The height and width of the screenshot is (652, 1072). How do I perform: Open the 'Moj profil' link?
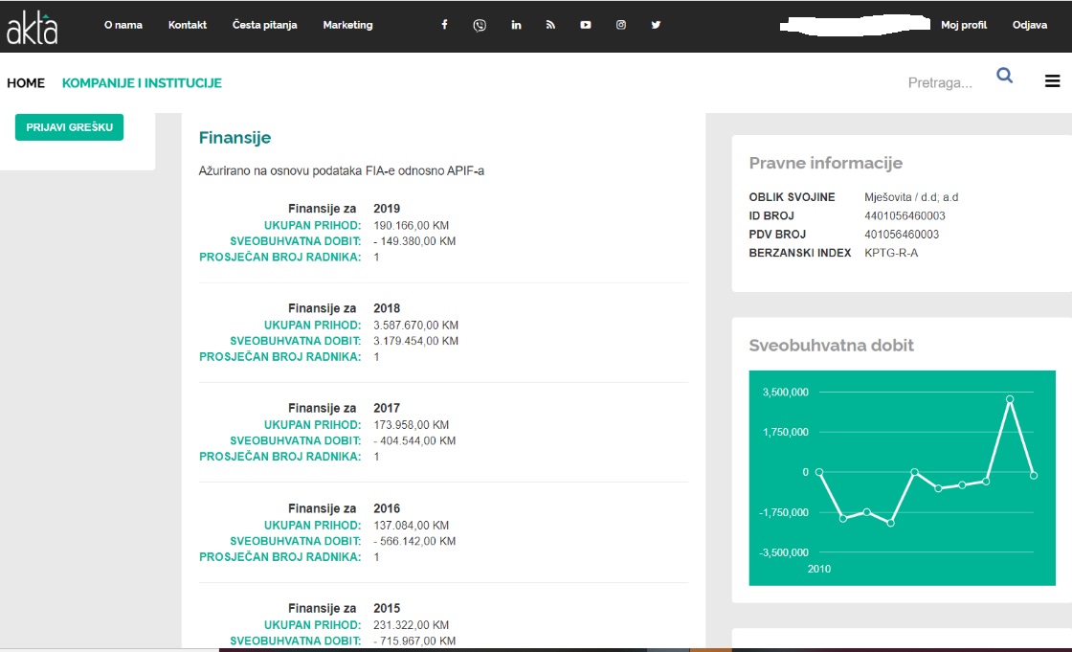click(964, 25)
